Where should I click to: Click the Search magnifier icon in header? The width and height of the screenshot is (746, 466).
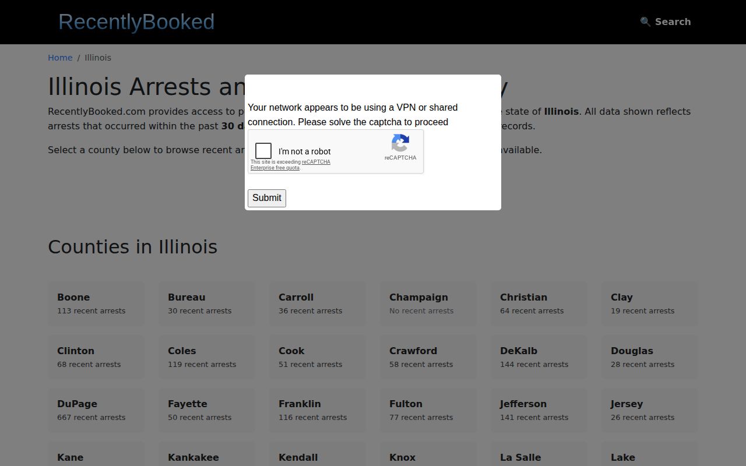645,22
